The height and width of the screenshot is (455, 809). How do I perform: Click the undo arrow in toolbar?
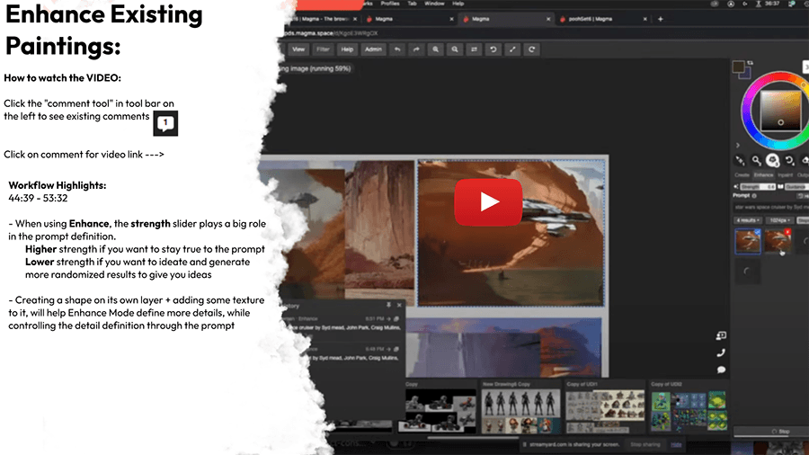398,49
